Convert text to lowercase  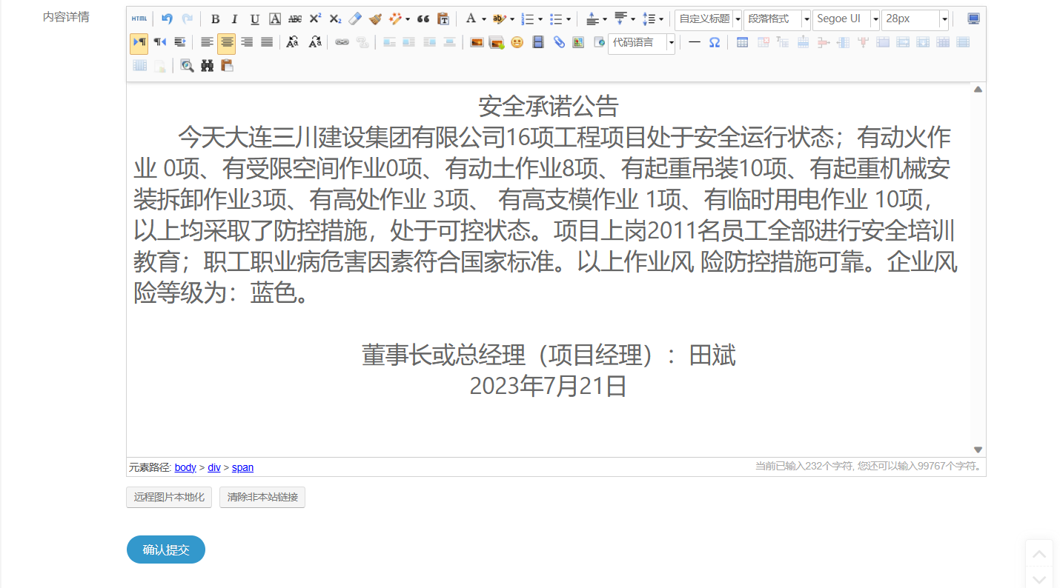pyautogui.click(x=315, y=42)
